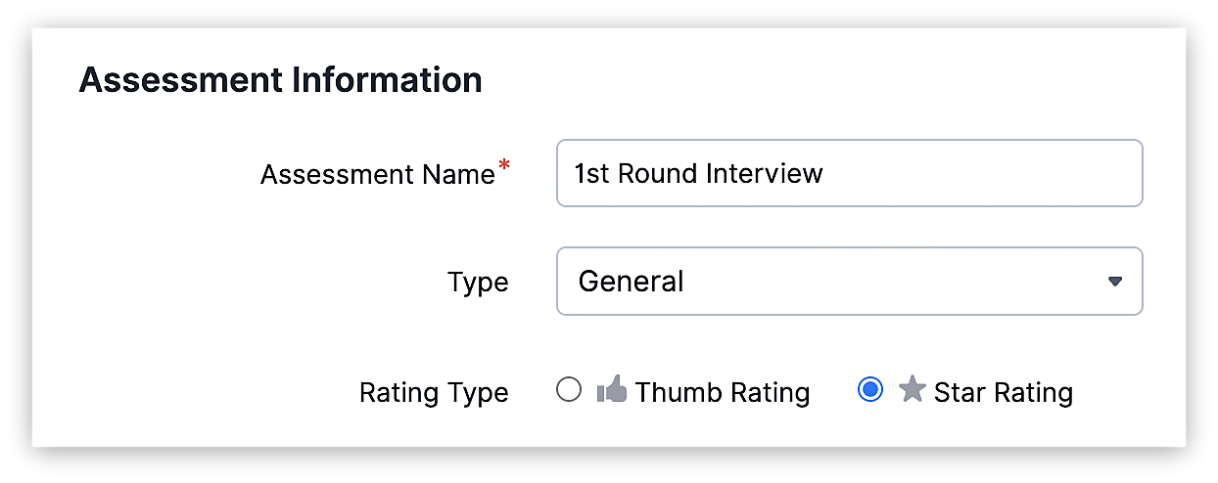Click the "Type" field label
The image size is (1218, 483).
pos(478,283)
